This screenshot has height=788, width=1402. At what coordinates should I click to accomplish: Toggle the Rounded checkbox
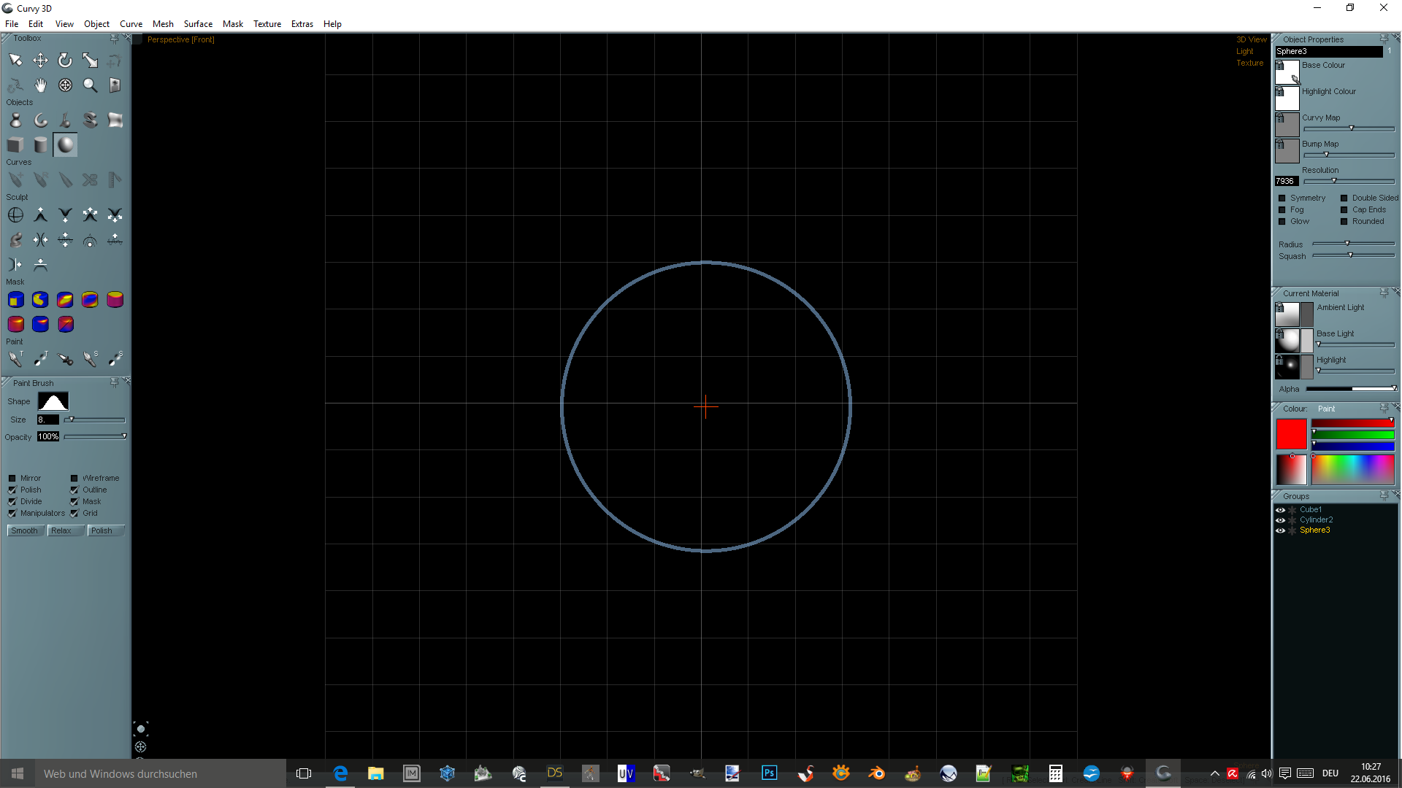pyautogui.click(x=1344, y=222)
